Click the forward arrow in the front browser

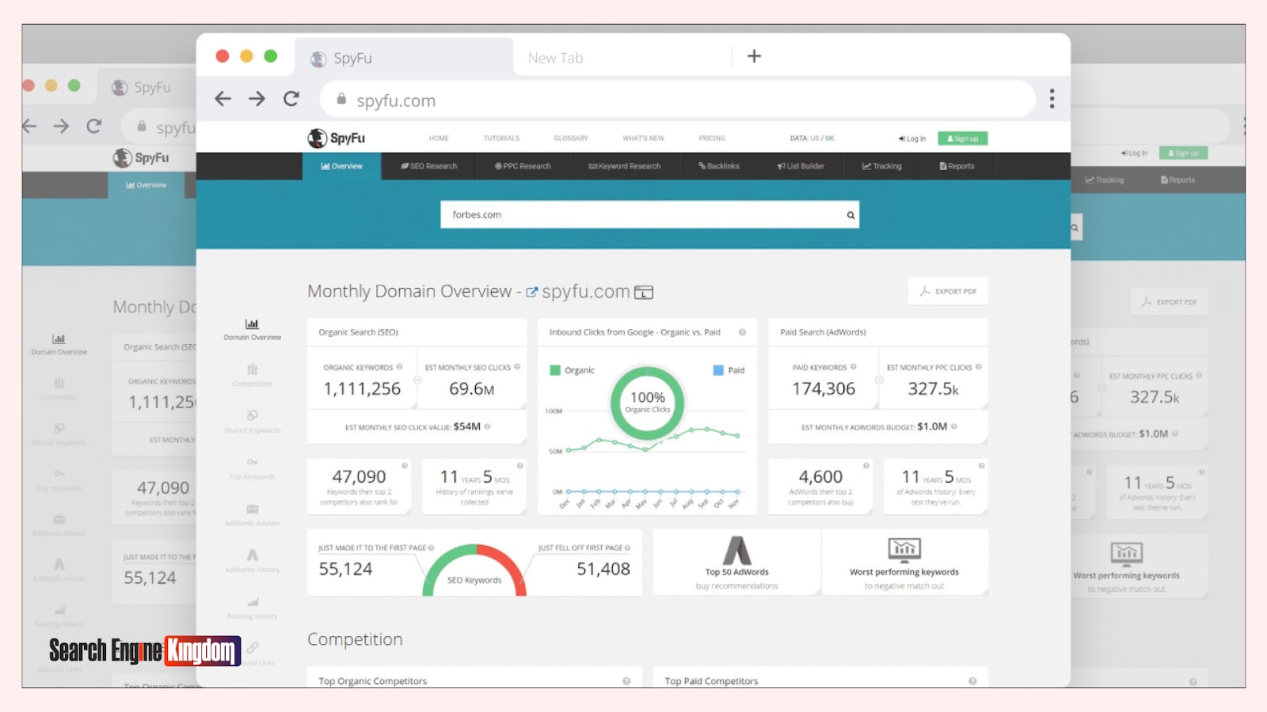(257, 99)
